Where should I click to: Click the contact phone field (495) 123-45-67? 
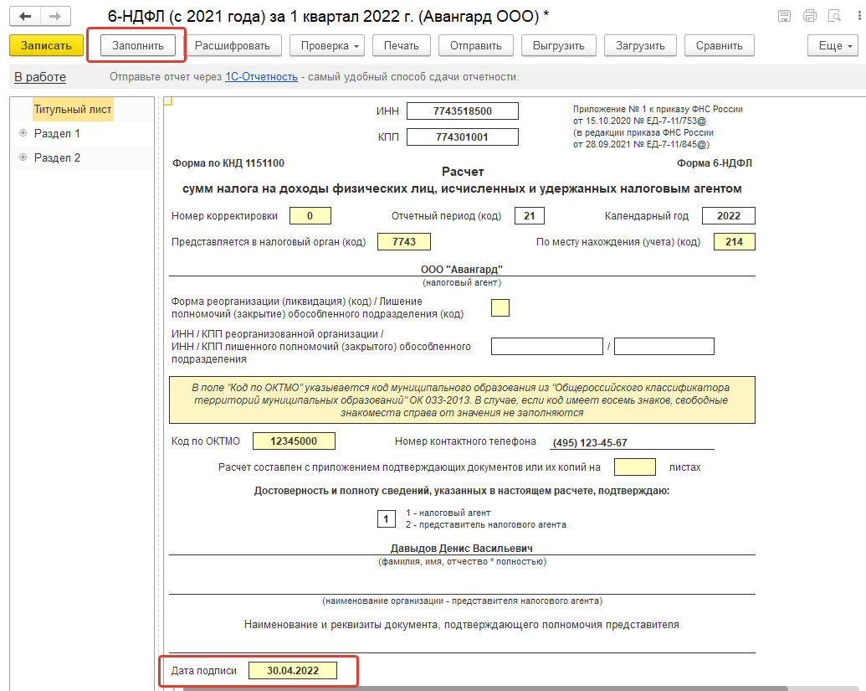(x=633, y=442)
